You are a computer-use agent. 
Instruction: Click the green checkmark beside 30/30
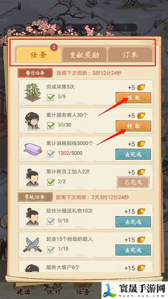[x=51, y=125]
